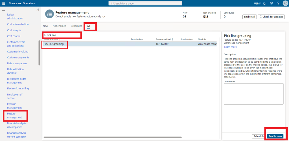Viewport: 289px width, 141px height.
Task: Open the app launcher waffle icon
Action: (3, 3)
